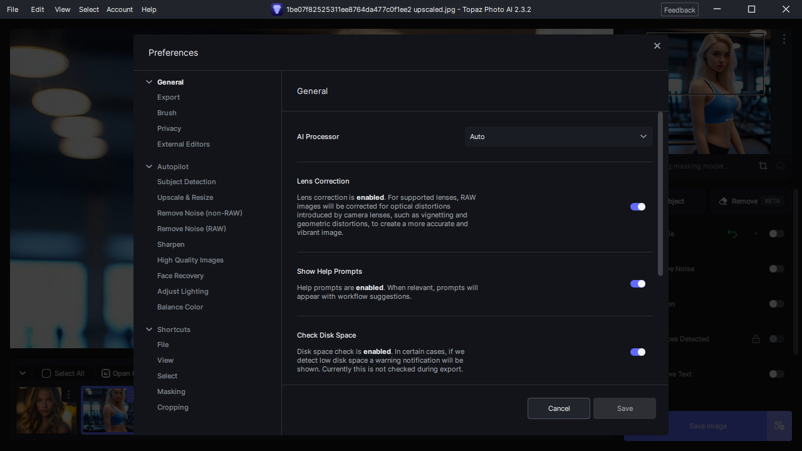The image size is (802, 451).
Task: Open the AI Processor dropdown set to Auto
Action: point(559,137)
